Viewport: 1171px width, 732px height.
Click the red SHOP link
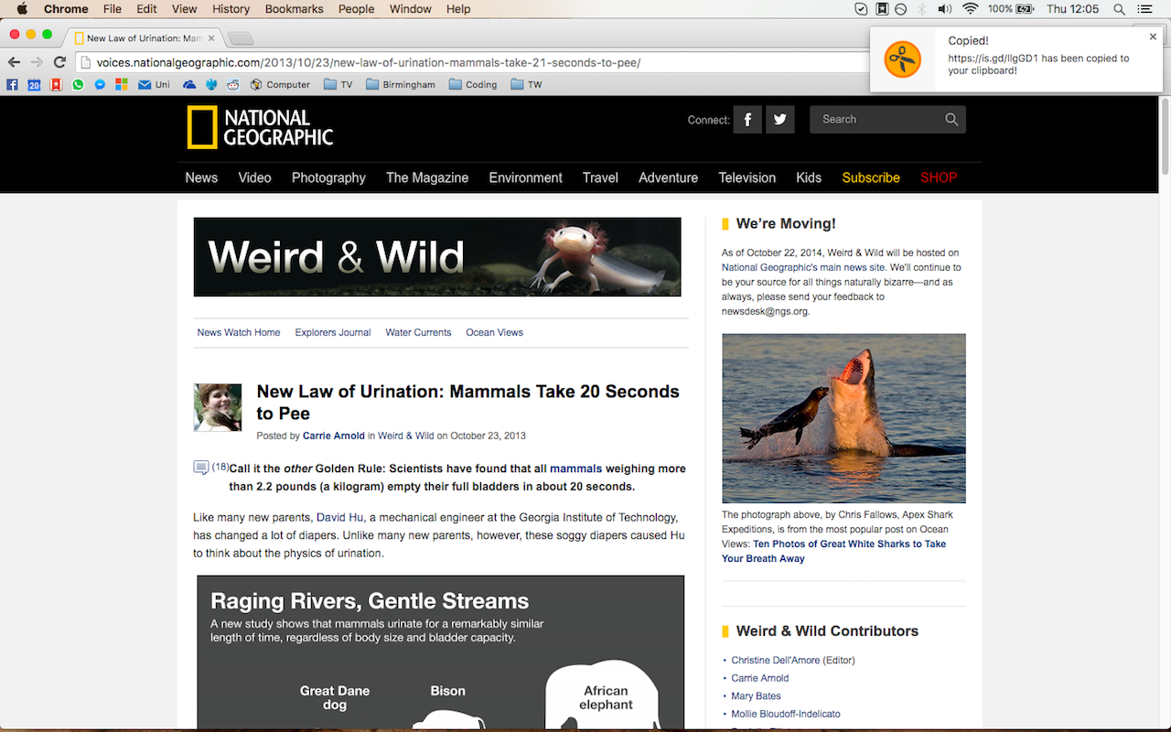[x=939, y=178]
